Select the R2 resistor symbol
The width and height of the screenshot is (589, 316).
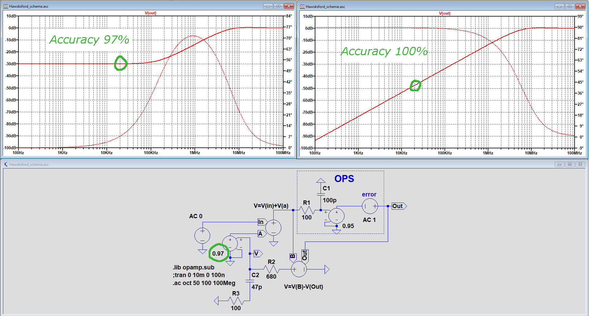pyautogui.click(x=271, y=269)
